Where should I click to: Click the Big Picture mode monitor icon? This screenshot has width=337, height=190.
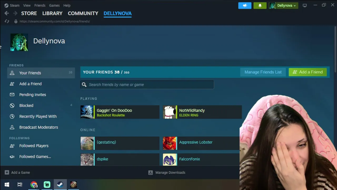(x=305, y=5)
